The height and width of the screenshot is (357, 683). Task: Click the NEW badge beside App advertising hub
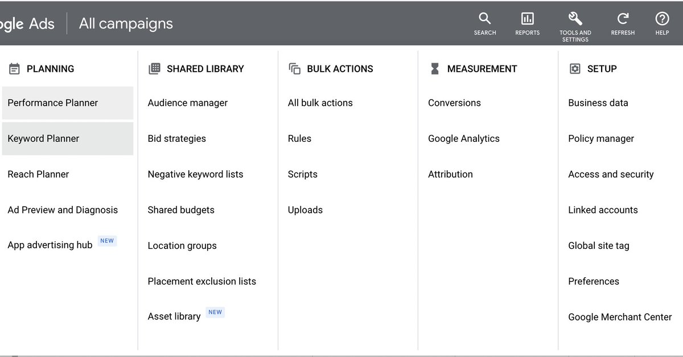coord(107,241)
